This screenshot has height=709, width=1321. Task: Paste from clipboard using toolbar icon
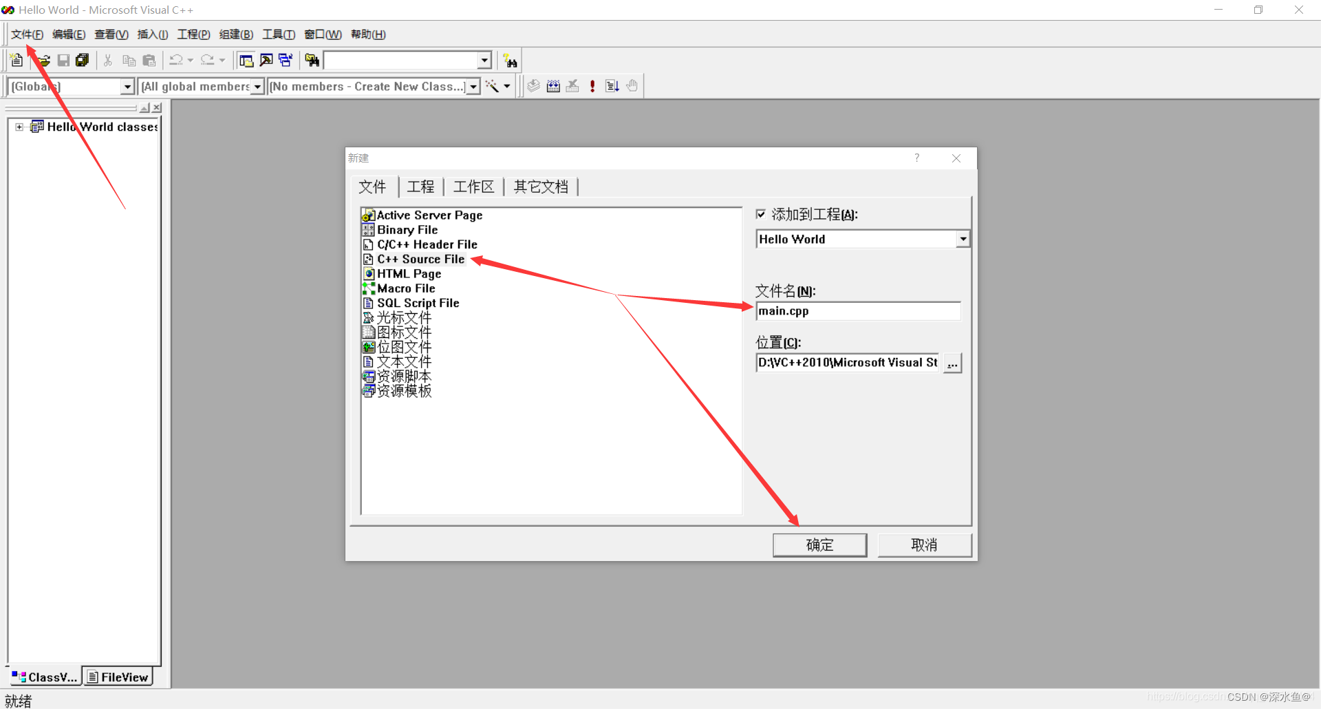(x=149, y=60)
